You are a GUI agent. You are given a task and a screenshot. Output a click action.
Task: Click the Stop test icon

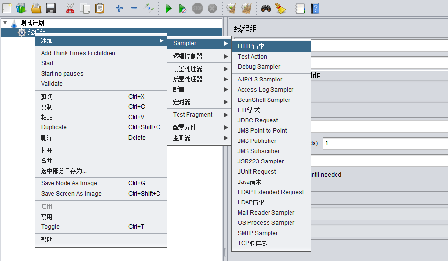198,8
